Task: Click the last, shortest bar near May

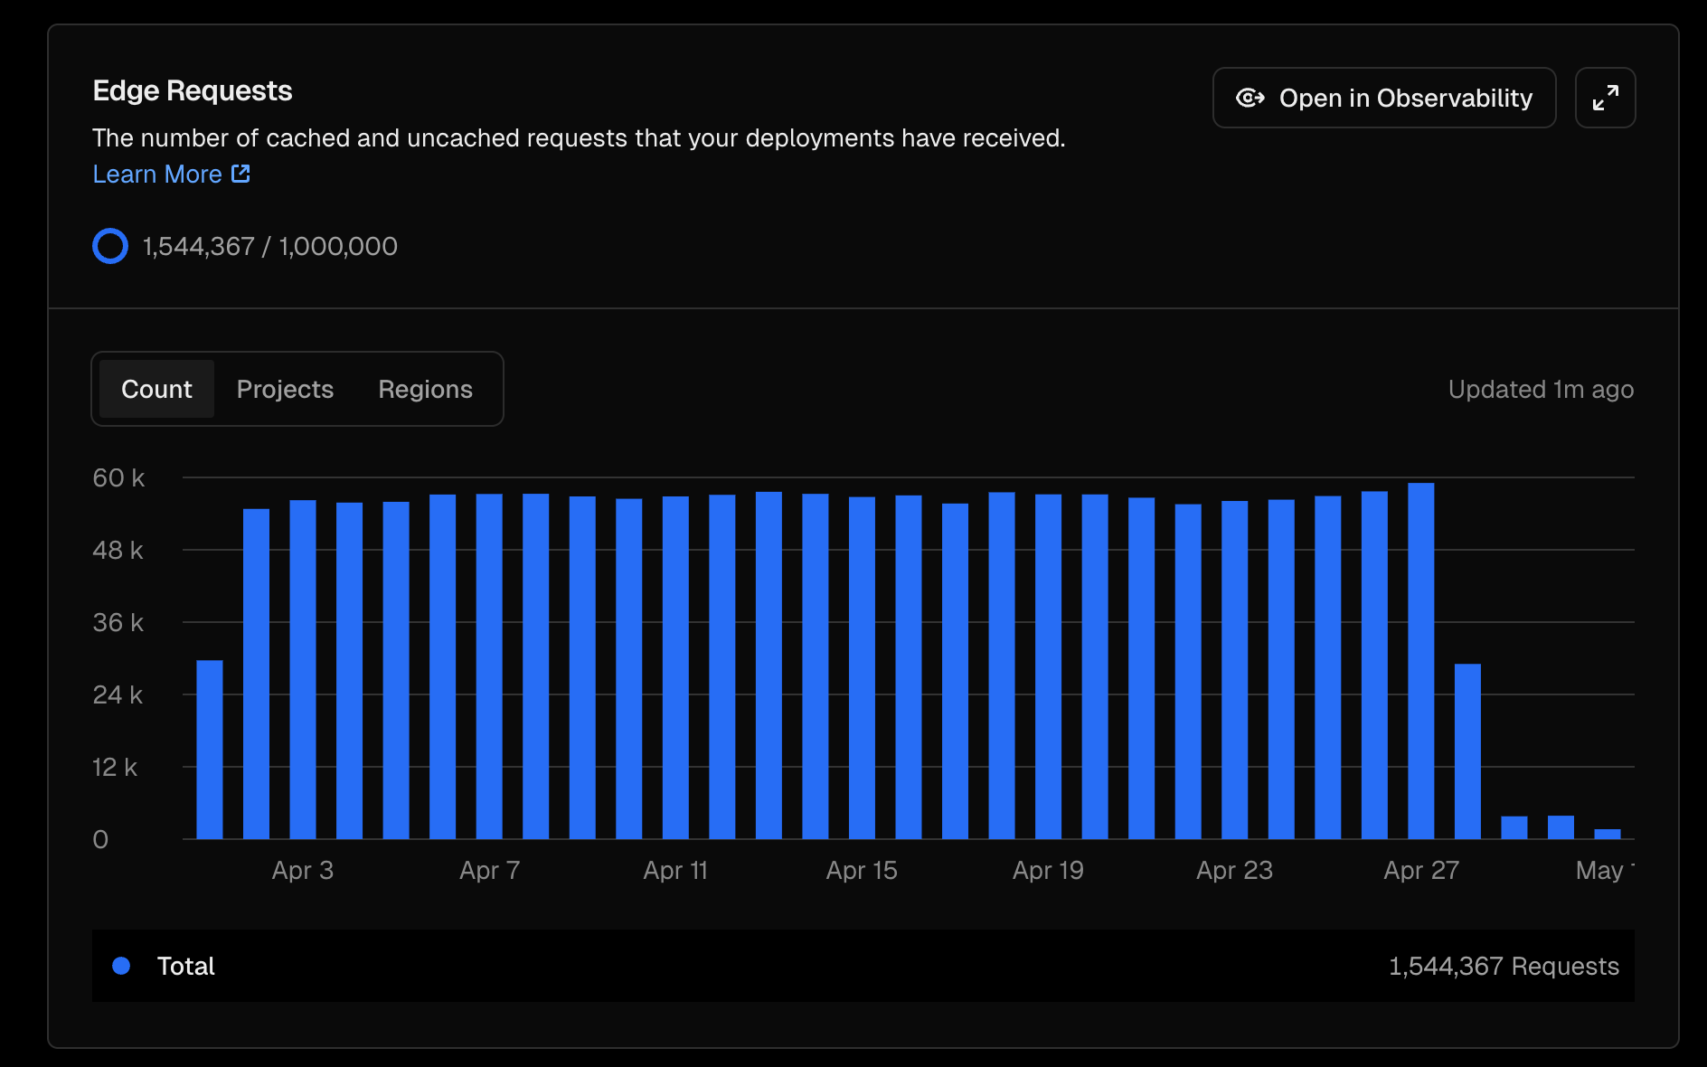Action: pyautogui.click(x=1607, y=834)
